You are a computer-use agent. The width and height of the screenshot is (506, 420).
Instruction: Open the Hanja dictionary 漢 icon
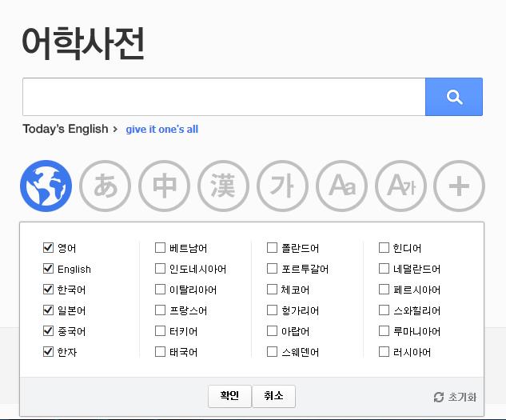tap(223, 186)
